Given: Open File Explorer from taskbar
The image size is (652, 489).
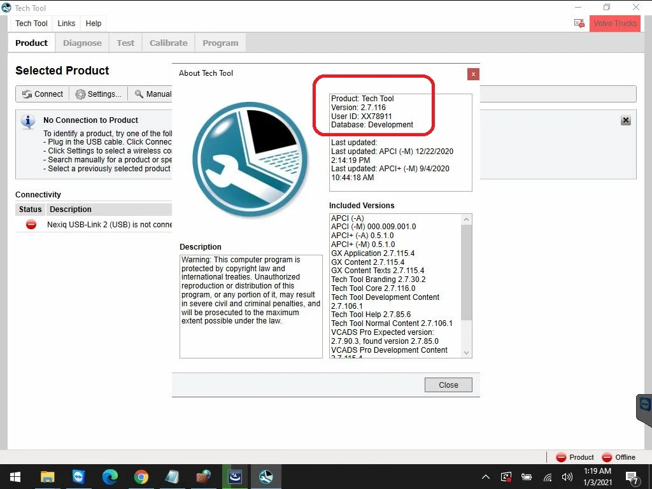Looking at the screenshot, I should [x=47, y=476].
